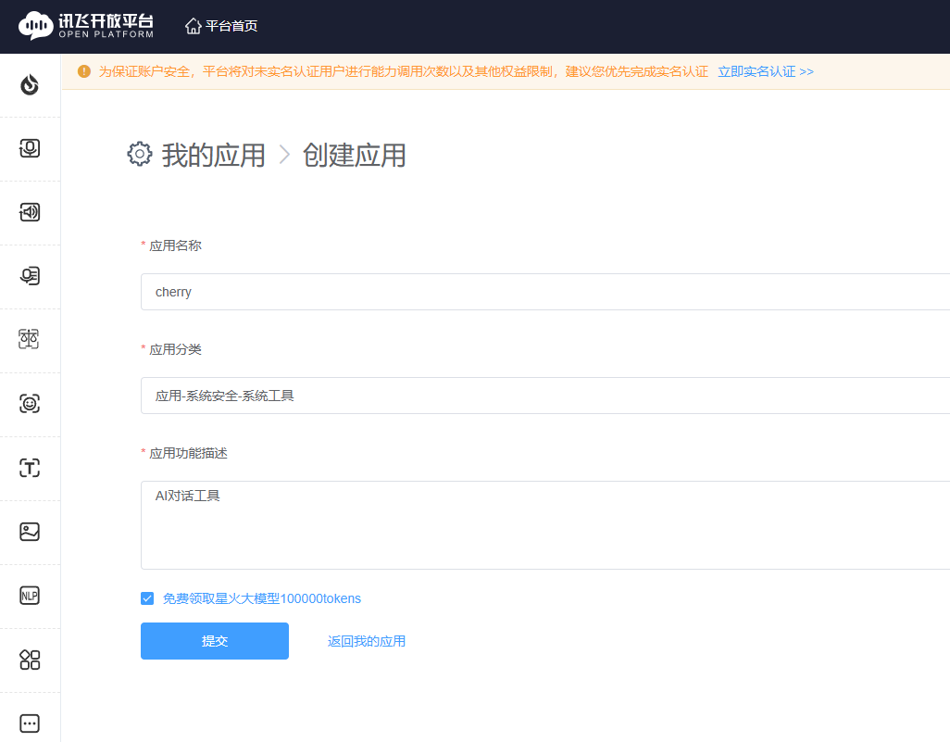The width and height of the screenshot is (950, 742).
Task: Open the face recognition smiley icon
Action: click(30, 404)
